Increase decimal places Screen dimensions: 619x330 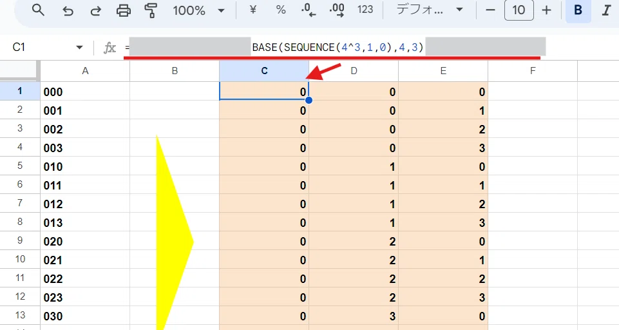tap(337, 10)
